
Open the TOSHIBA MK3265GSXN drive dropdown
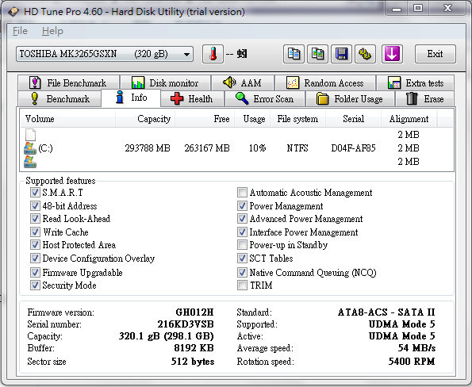tap(105, 54)
